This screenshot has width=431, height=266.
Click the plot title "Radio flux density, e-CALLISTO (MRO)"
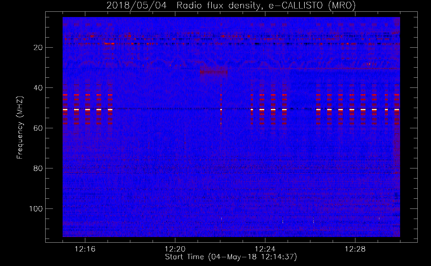[266, 5]
